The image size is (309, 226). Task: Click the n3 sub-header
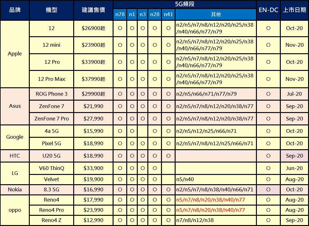[x=142, y=15]
